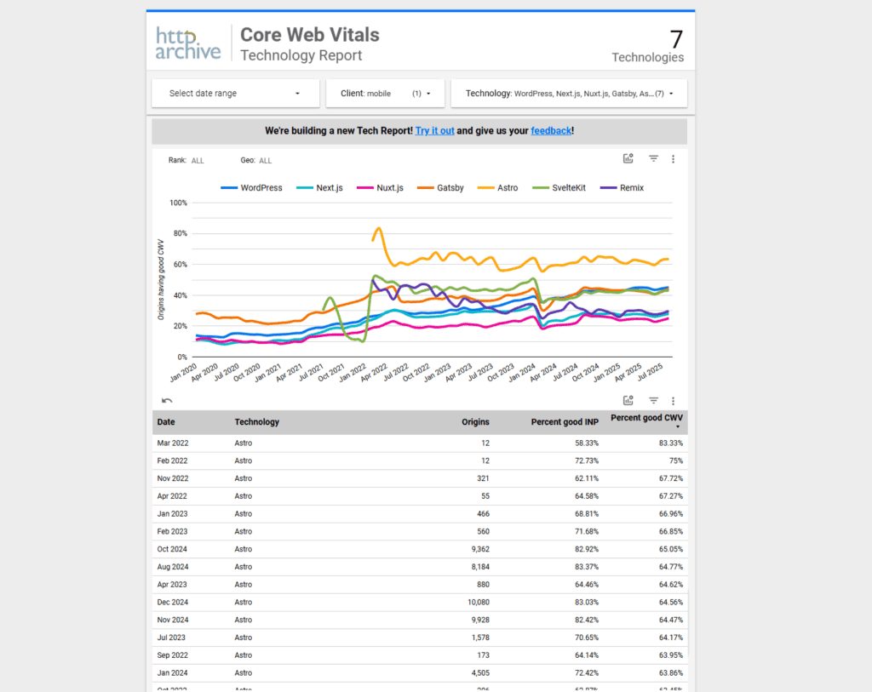Screen dimensions: 872x692
Task: Click the Rank ALL filter
Action: [186, 161]
